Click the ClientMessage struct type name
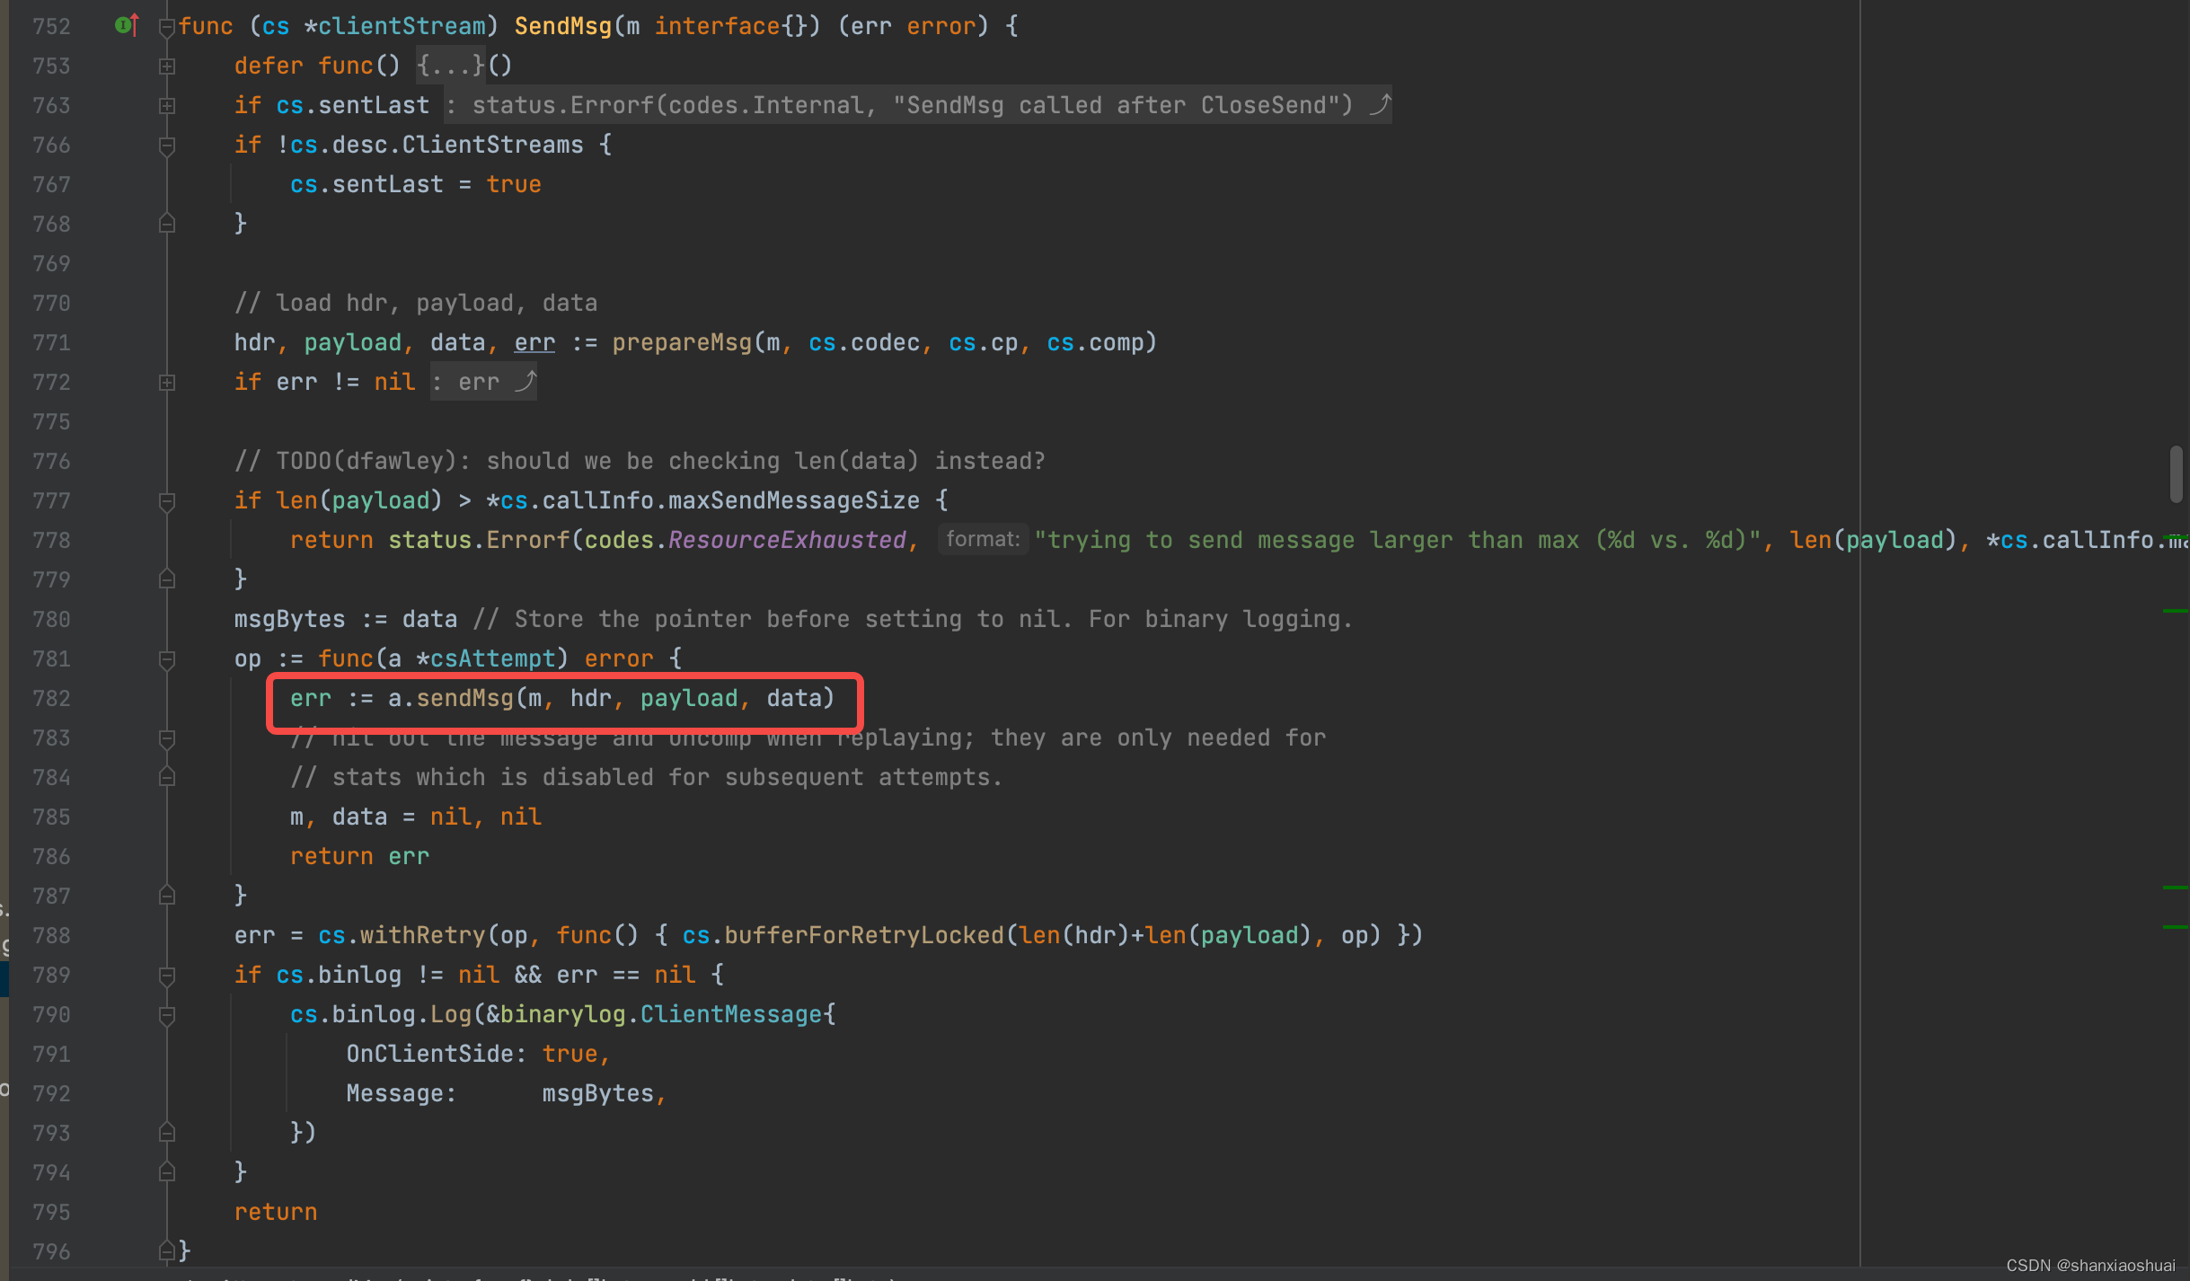2190x1281 pixels. [731, 1014]
